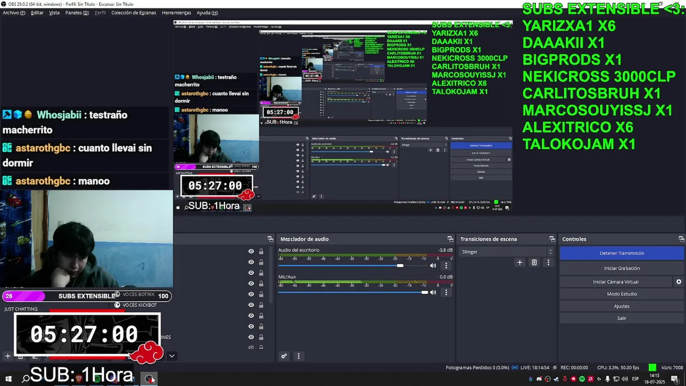
Task: Open the Paneles menu
Action: [77, 12]
